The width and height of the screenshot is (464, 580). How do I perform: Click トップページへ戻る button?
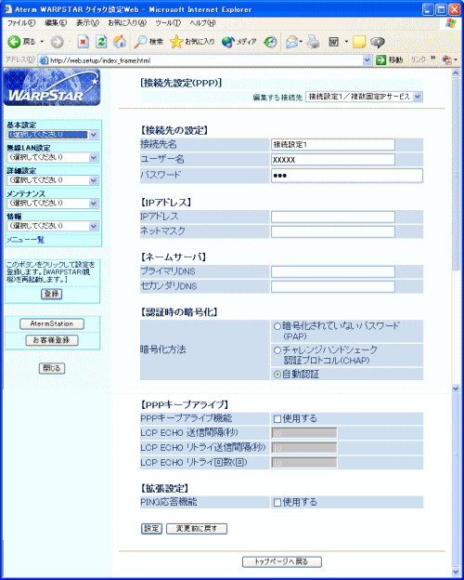coord(282,561)
